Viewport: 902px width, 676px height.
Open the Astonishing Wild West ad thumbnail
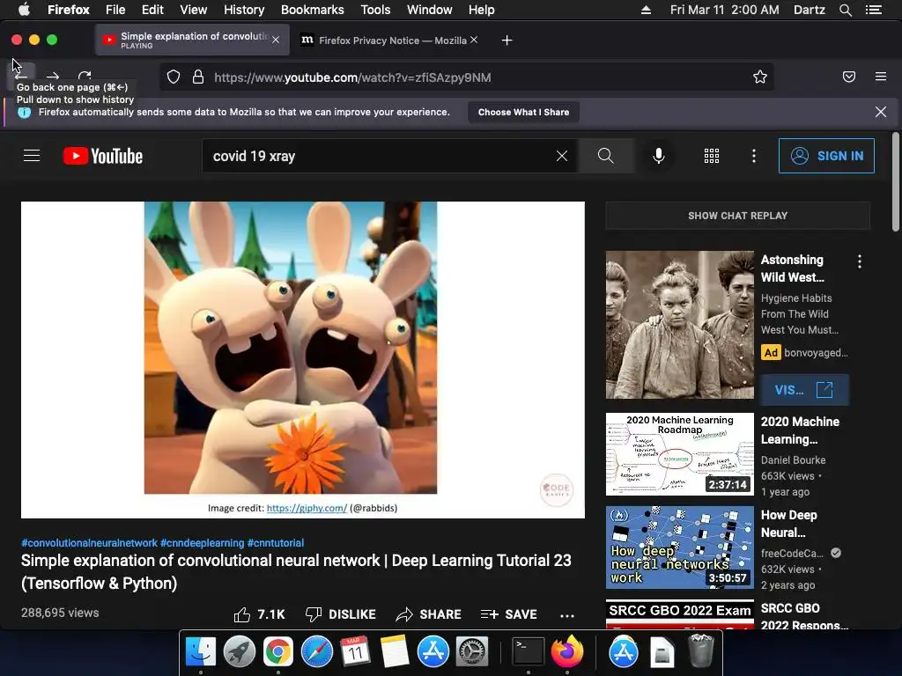(x=679, y=325)
